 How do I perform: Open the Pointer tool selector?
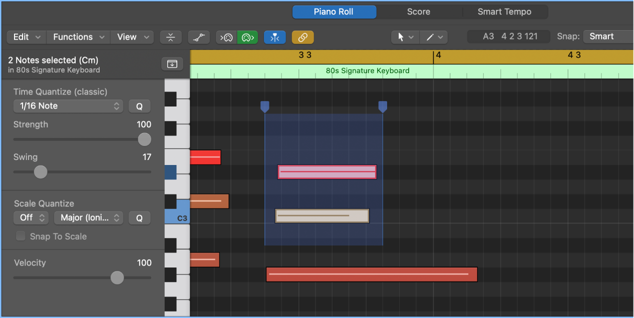coord(405,37)
